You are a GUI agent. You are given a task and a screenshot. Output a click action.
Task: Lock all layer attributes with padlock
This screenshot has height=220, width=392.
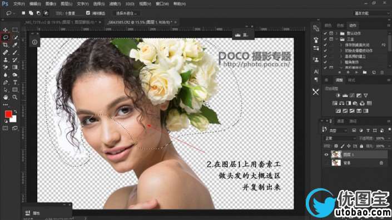tap(361, 146)
